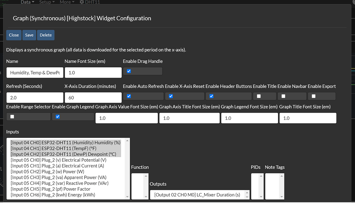Image resolution: width=355 pixels, height=203 pixels.
Task: Disable the Enable Drag Handle checkbox
Action: pos(129,71)
